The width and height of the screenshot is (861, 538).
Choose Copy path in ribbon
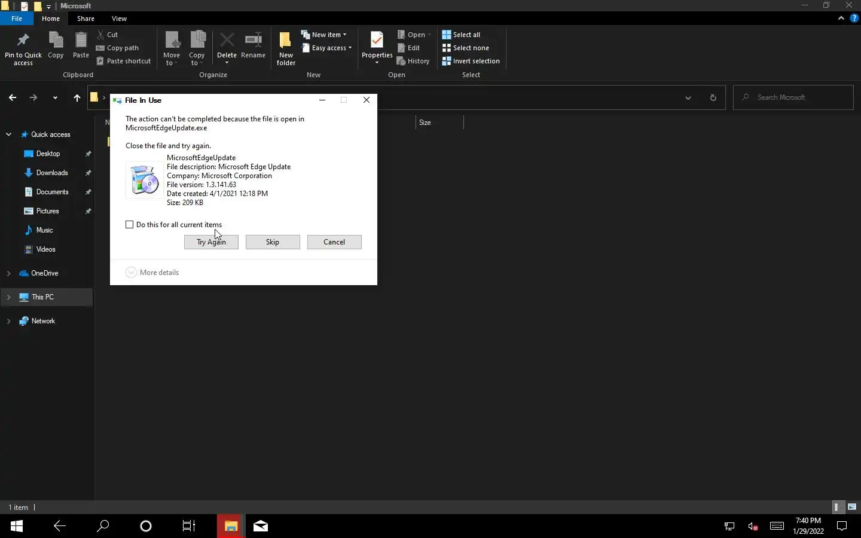[117, 48]
